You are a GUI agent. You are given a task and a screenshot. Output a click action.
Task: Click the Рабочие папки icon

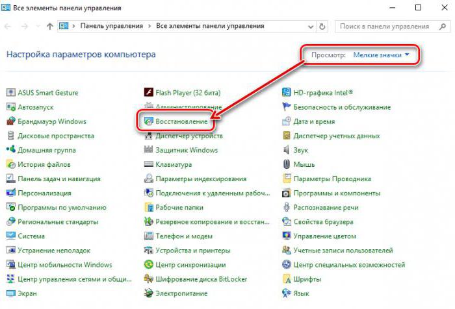coord(149,207)
